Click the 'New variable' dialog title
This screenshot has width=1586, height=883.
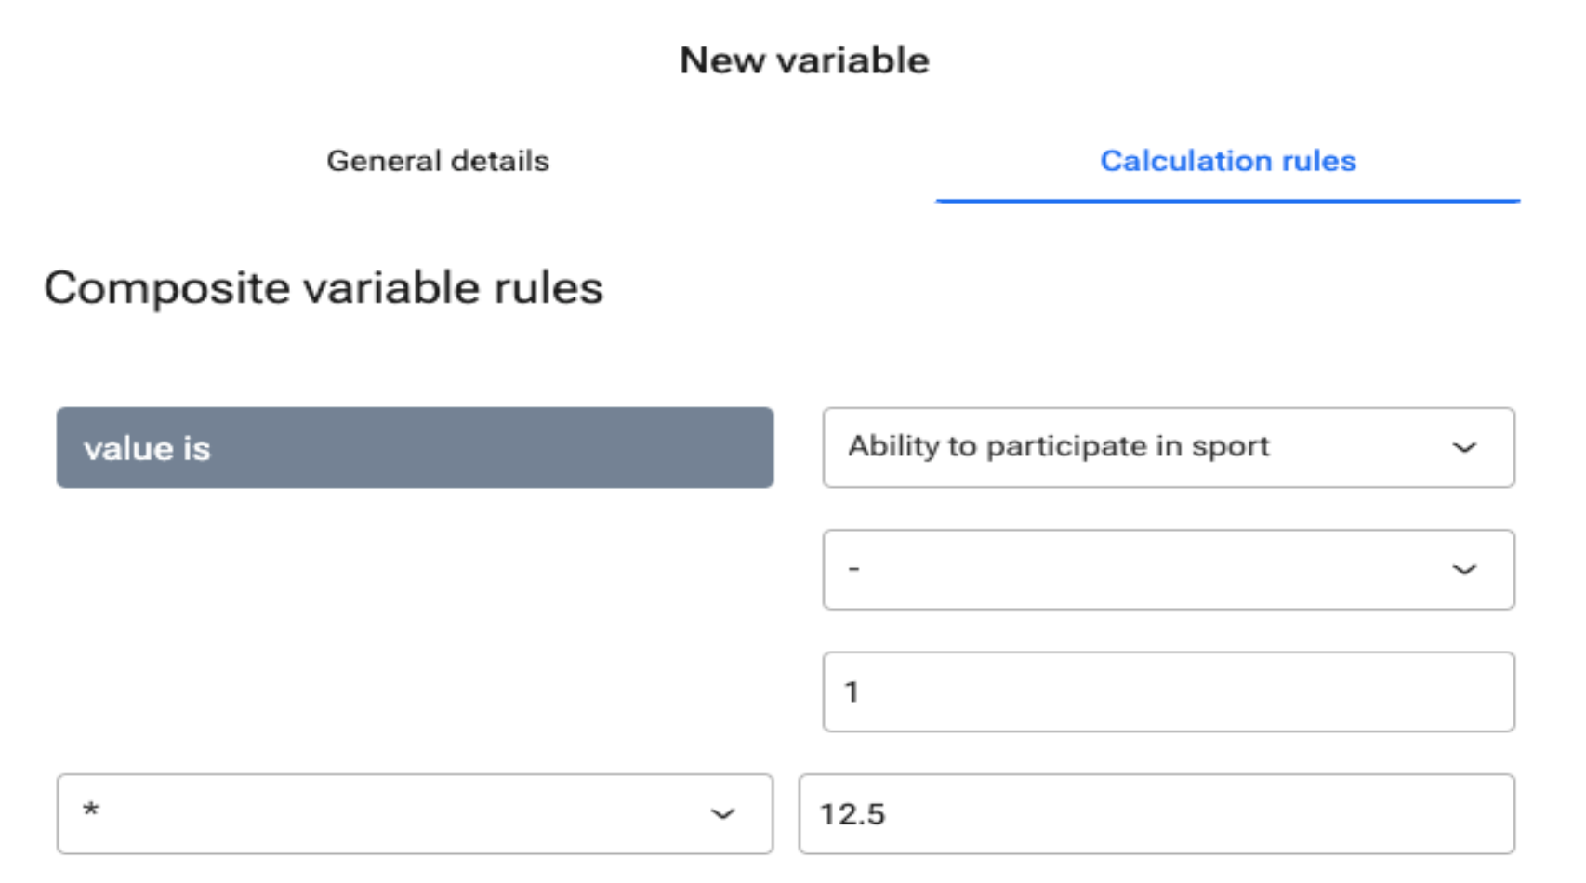point(804,60)
